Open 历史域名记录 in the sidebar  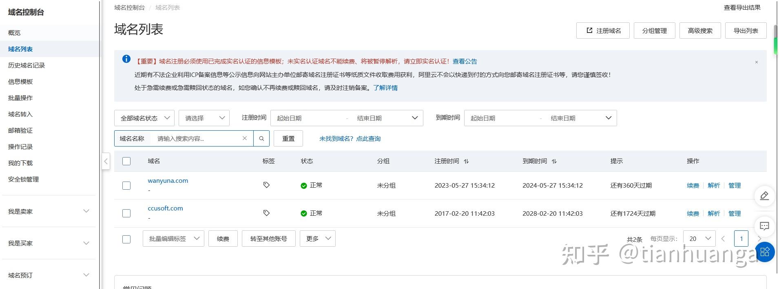(27, 65)
